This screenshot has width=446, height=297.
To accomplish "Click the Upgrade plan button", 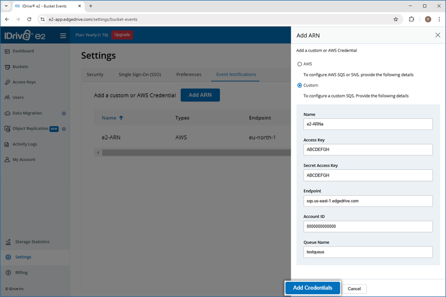I will click(122, 35).
